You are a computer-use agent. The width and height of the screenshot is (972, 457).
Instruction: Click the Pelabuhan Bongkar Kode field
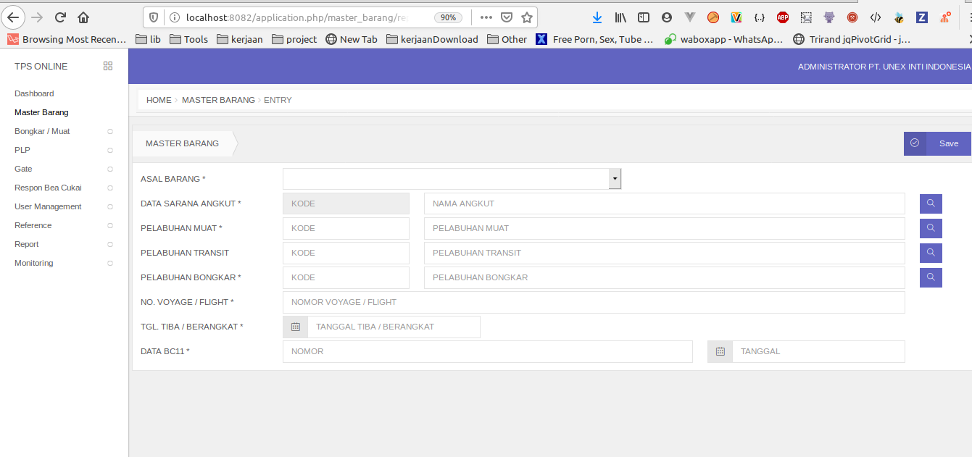click(346, 277)
